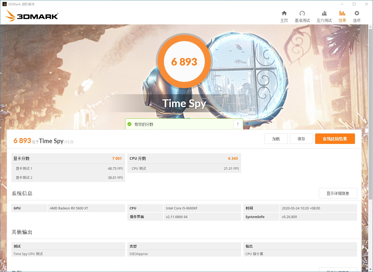Click the SystemInfo v5.26.809 value
Screen dimensions: 373x272
(289, 217)
